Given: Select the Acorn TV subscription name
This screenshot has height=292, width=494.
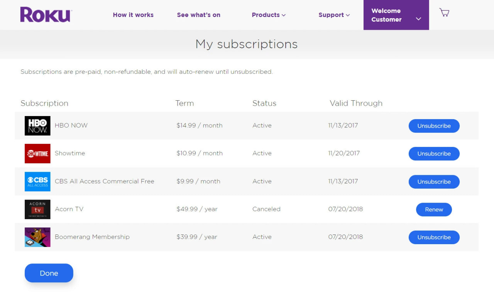Looking at the screenshot, I should pyautogui.click(x=69, y=209).
